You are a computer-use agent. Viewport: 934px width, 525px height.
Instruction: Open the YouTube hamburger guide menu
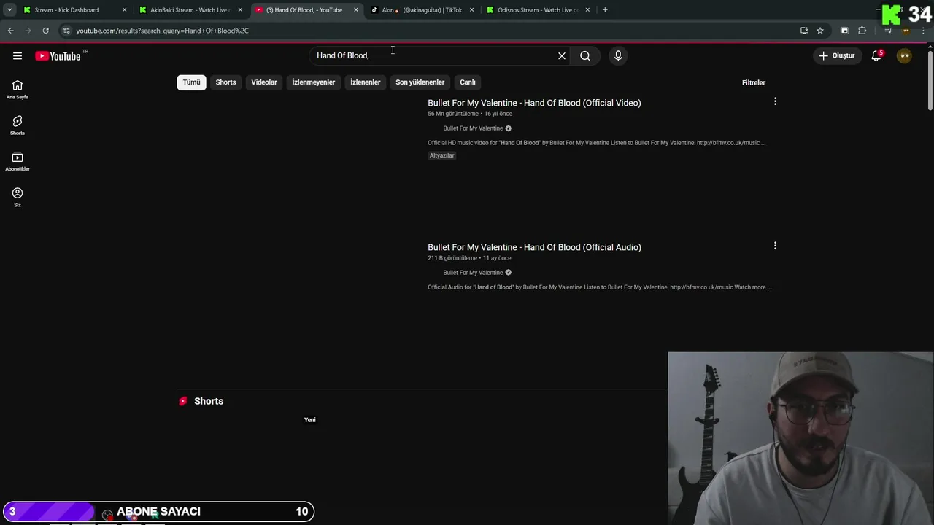tap(18, 56)
